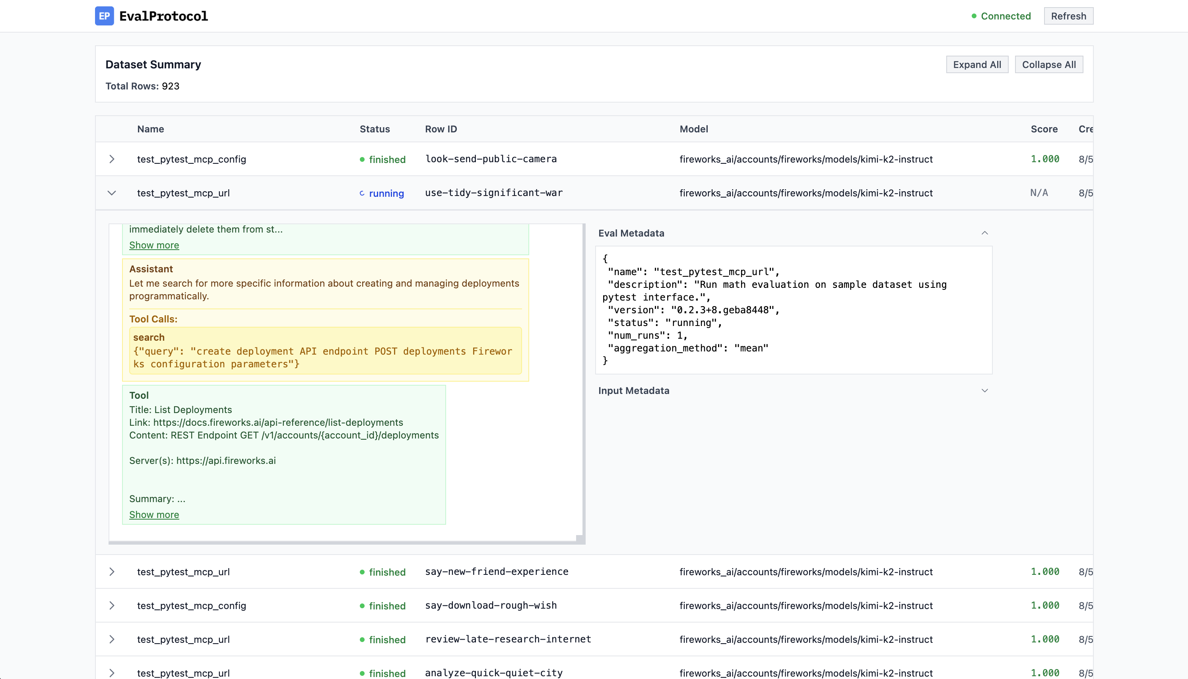
Task: Expand the Input Metadata section chevron
Action: pyautogui.click(x=984, y=390)
